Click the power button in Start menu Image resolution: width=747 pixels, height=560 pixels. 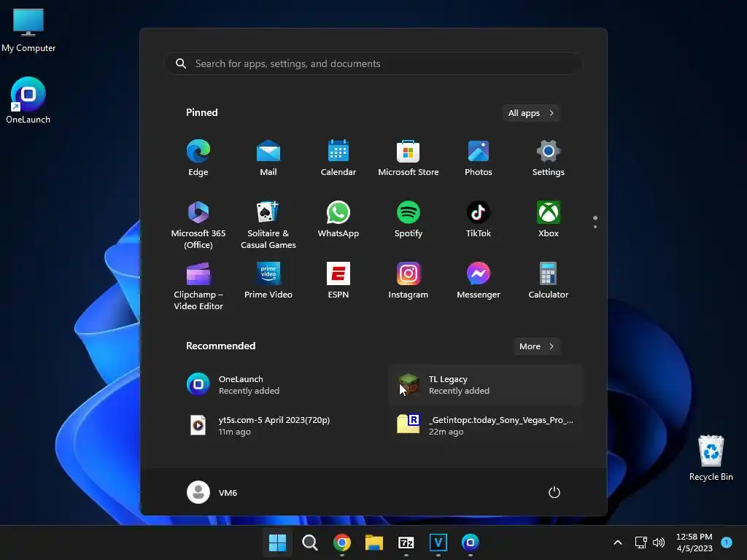click(x=554, y=492)
